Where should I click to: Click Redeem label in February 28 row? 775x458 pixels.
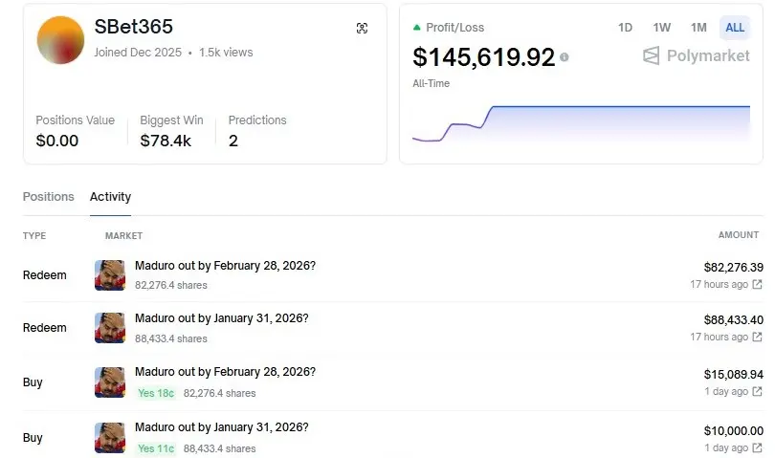(44, 275)
